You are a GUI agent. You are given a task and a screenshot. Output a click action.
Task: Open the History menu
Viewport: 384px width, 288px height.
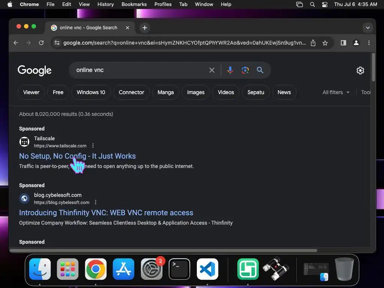coord(105,4)
